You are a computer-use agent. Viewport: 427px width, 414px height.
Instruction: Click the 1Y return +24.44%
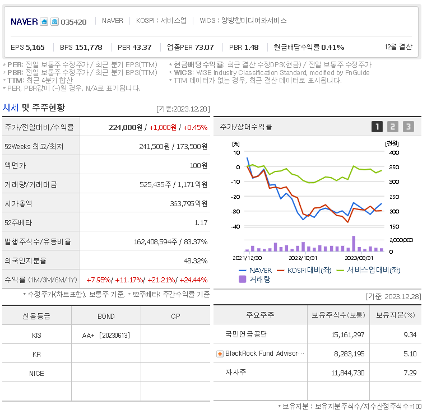point(193,280)
